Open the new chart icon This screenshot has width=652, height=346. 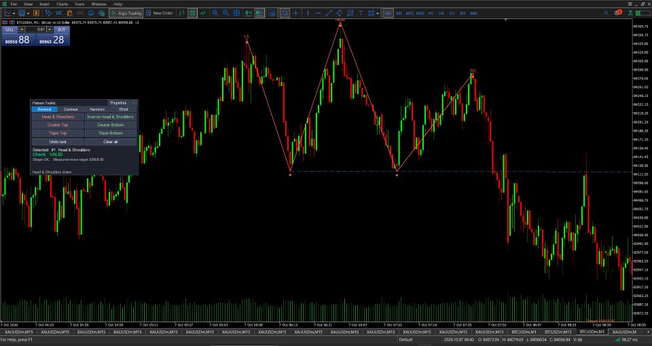tap(8, 14)
